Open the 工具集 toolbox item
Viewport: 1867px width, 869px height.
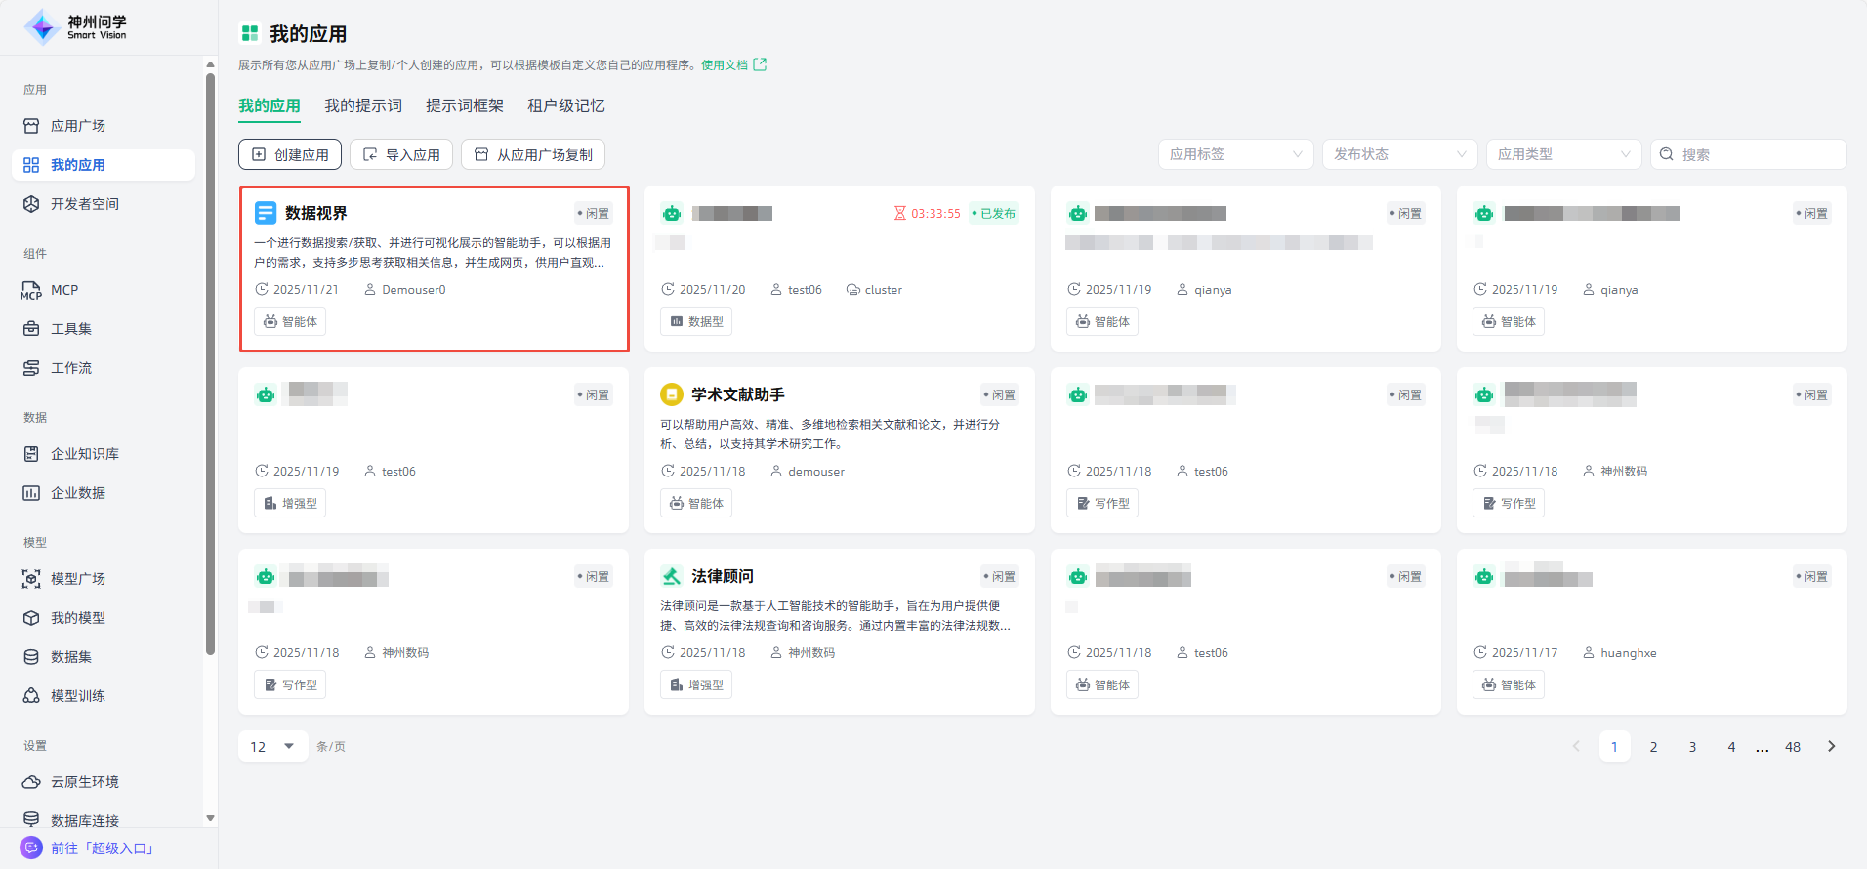tap(70, 329)
